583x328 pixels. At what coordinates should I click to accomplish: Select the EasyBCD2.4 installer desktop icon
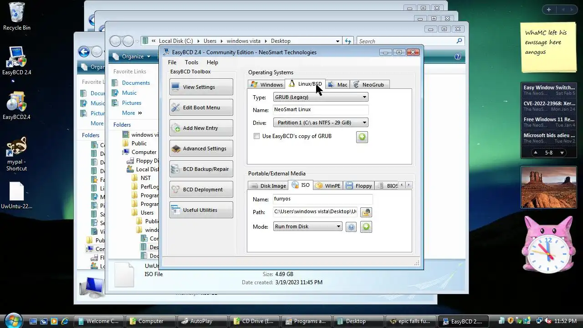click(16, 106)
